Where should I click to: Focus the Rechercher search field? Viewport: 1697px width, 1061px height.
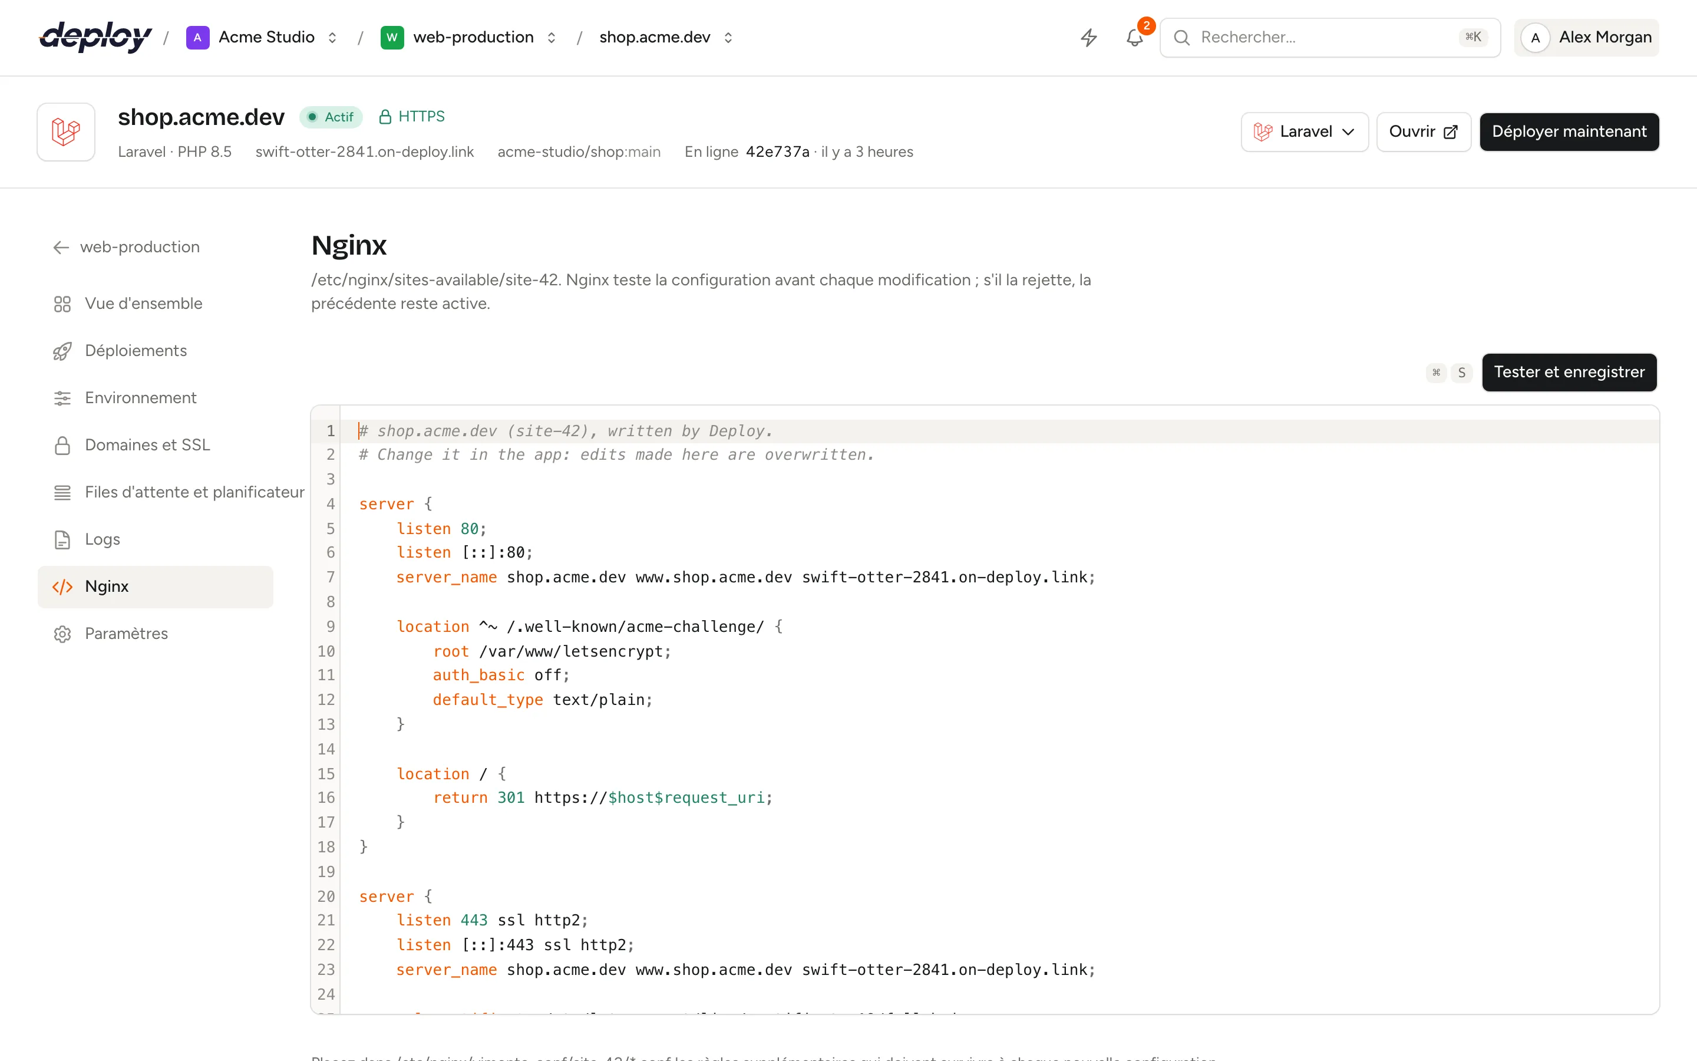pyautogui.click(x=1330, y=37)
